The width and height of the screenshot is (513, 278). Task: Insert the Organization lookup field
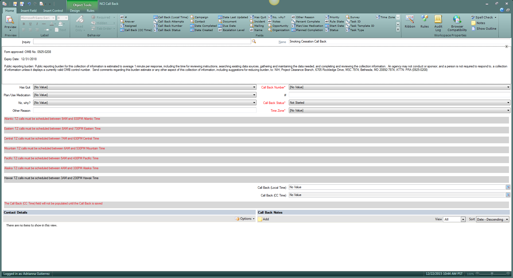coord(279,30)
